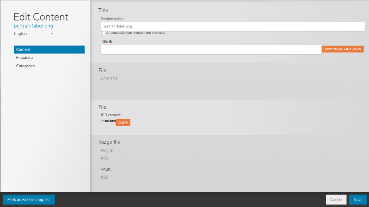Select the Content section in sidebar

pyautogui.click(x=49, y=50)
